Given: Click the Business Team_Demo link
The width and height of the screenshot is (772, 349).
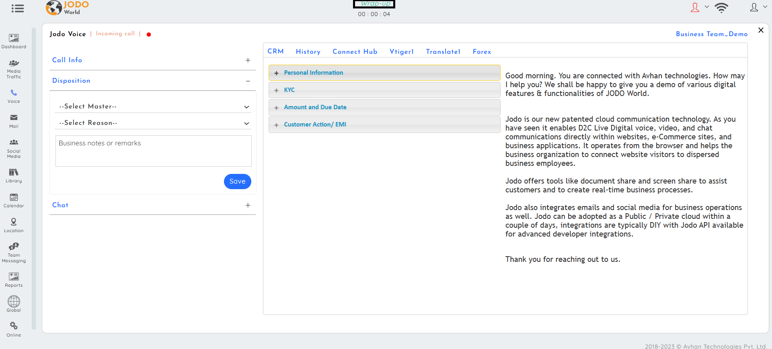Looking at the screenshot, I should click(712, 34).
